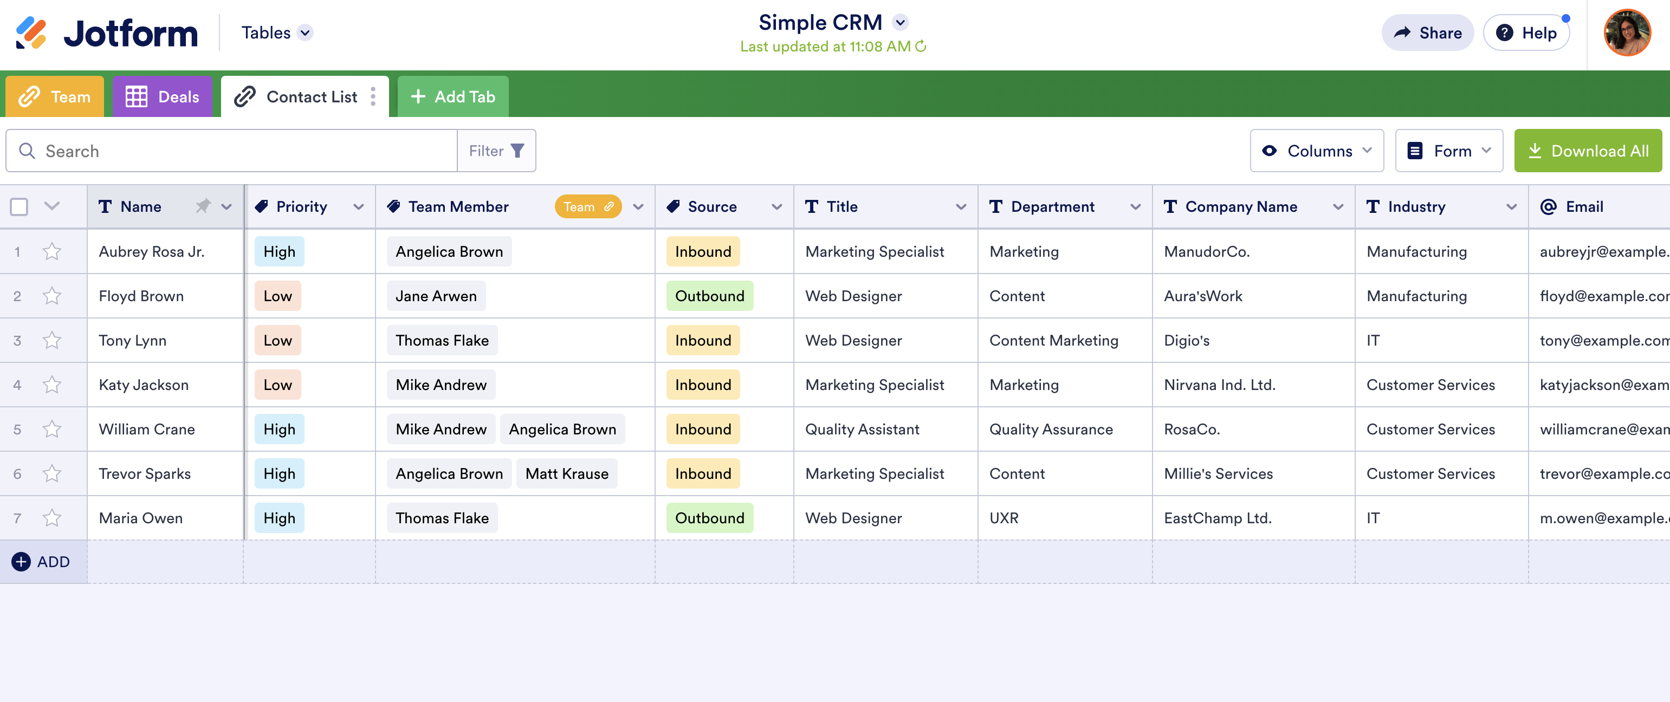Viewport: 1670px width, 702px height.
Task: Open the Priority column header dropdown arrow
Action: point(359,206)
